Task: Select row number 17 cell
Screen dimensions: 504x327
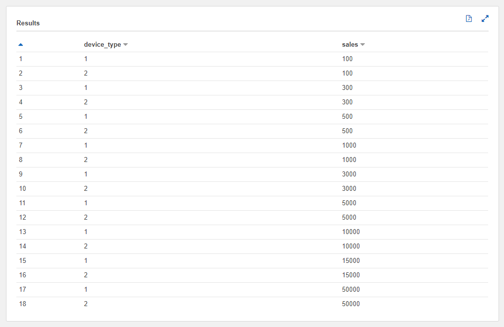Action: point(22,289)
